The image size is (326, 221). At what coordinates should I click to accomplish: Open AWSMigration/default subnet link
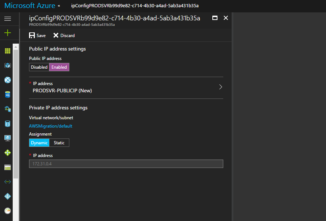point(50,126)
